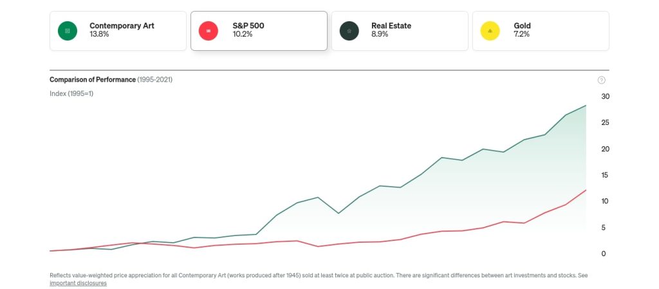Click the Comparison of Performance heading

pos(93,80)
